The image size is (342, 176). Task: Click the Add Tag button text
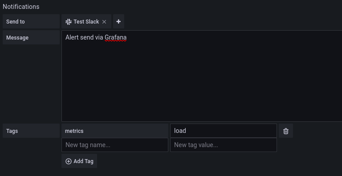[x=83, y=161]
